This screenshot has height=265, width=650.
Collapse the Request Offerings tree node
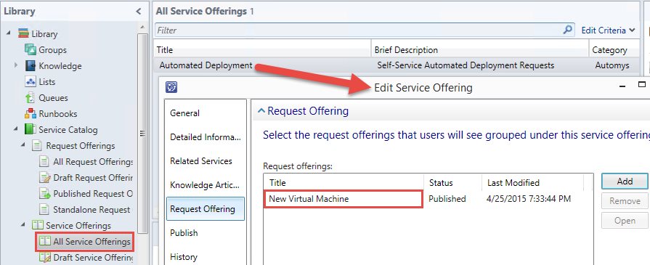pos(23,144)
